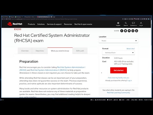Open Red Hat Learning Community link
Image resolution: width=153 pixels, height=115 pixels.
point(119,93)
